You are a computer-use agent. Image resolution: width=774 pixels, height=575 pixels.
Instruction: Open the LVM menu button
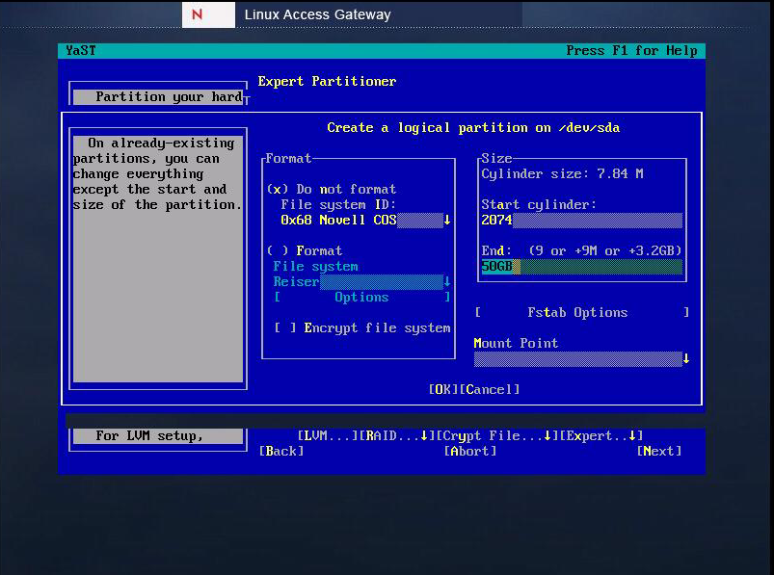327,436
